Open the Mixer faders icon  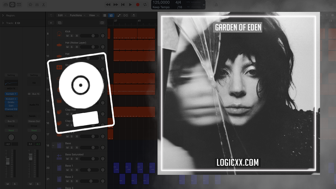tap(37, 5)
